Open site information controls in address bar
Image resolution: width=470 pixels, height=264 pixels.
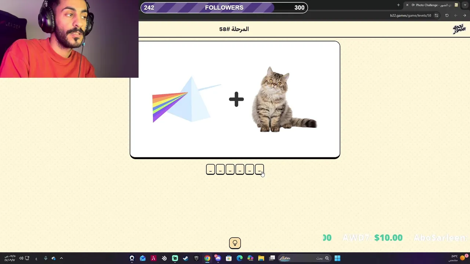point(436,15)
